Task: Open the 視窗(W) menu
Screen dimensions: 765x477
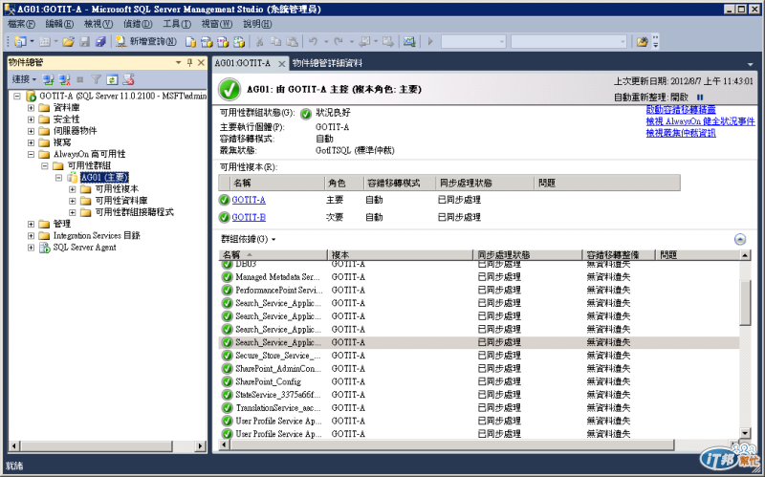Action: point(217,24)
